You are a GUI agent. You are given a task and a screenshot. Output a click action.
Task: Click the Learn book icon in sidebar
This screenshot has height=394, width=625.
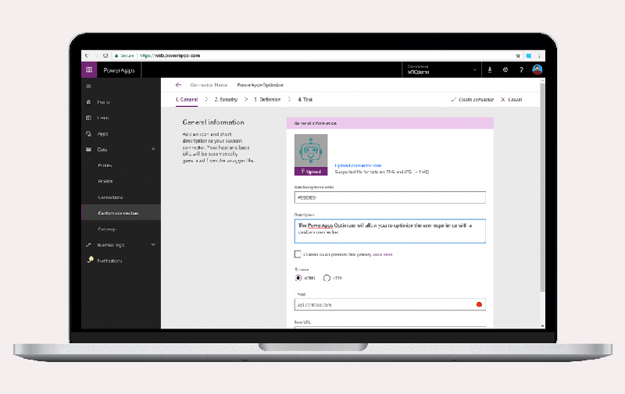[x=88, y=118]
